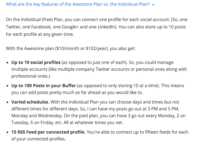Screen dimensions: 199x147
Task: Click the "professional ones.)" line
Action: 31,76
